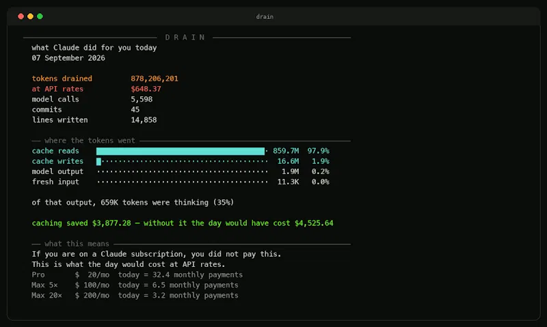Click the Max 5× plan label
547x327 pixels.
pyautogui.click(x=44, y=285)
